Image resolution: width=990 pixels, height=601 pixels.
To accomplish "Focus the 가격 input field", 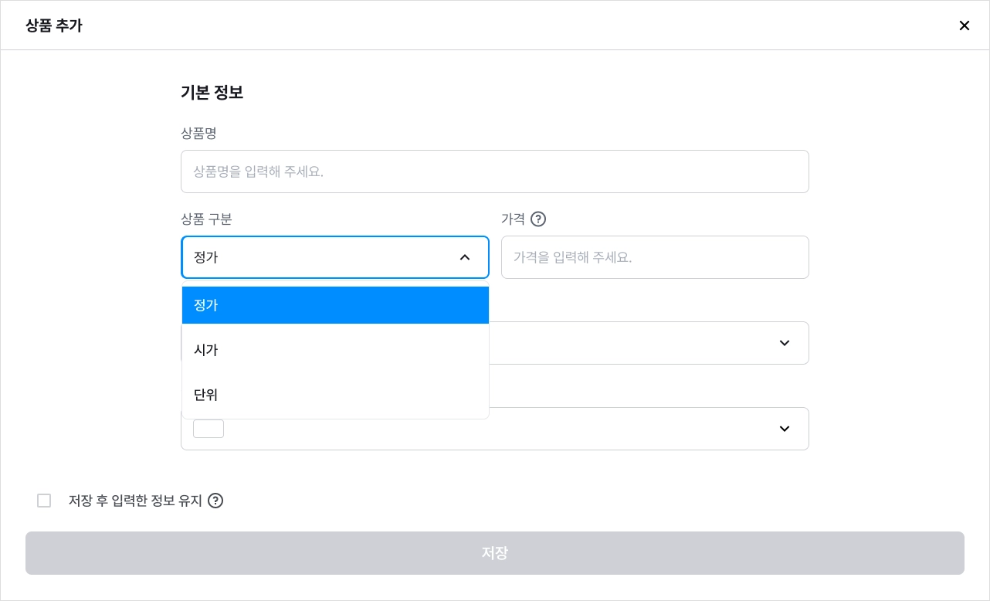I will coord(655,257).
